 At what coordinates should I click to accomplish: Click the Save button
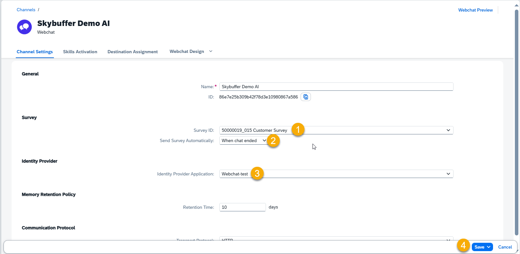[x=479, y=247]
